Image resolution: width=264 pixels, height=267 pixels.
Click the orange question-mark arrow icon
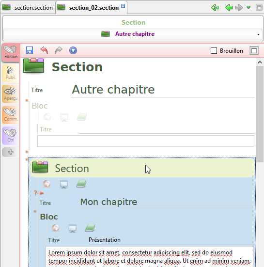39,193
